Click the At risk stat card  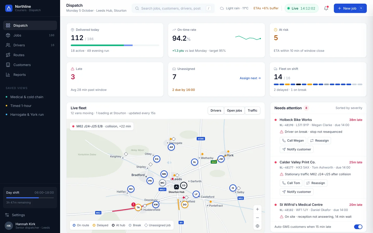(x=318, y=40)
